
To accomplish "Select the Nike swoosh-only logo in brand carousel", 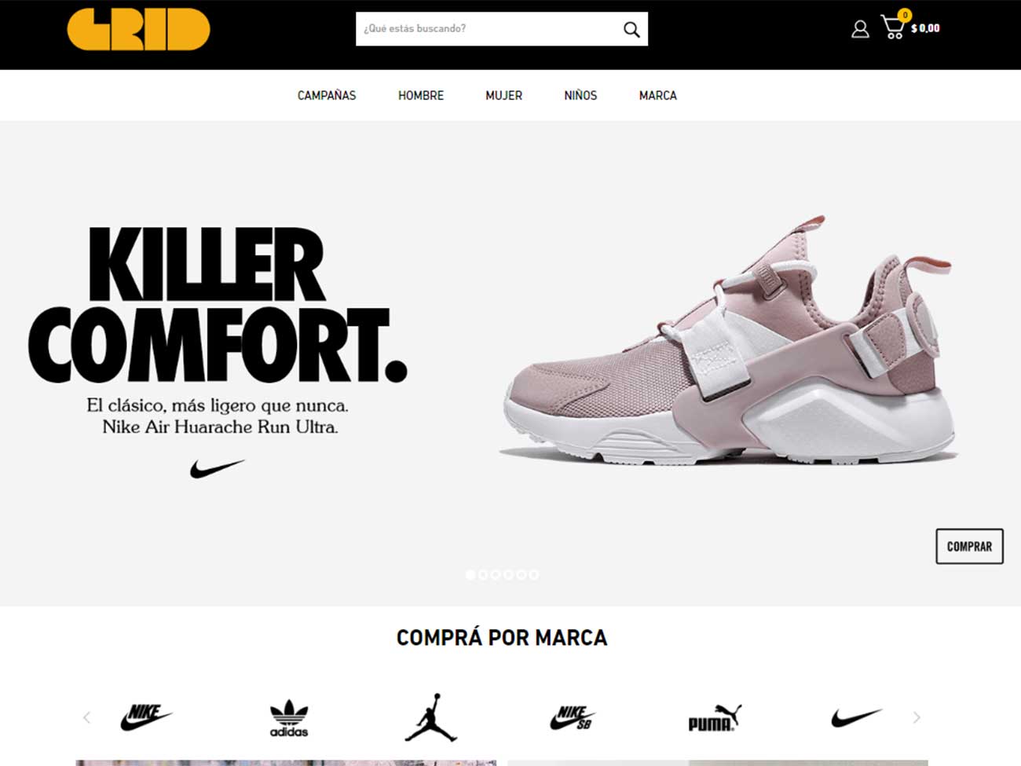I will click(856, 717).
